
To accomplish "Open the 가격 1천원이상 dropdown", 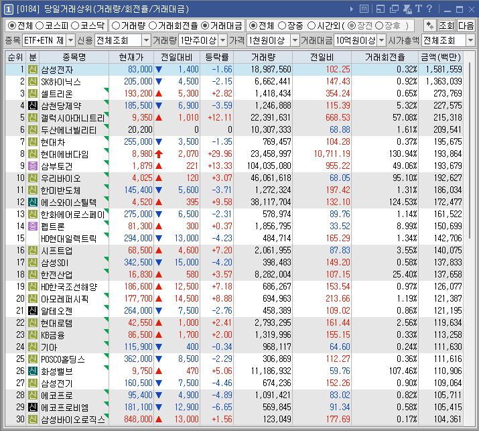I will 295,40.
